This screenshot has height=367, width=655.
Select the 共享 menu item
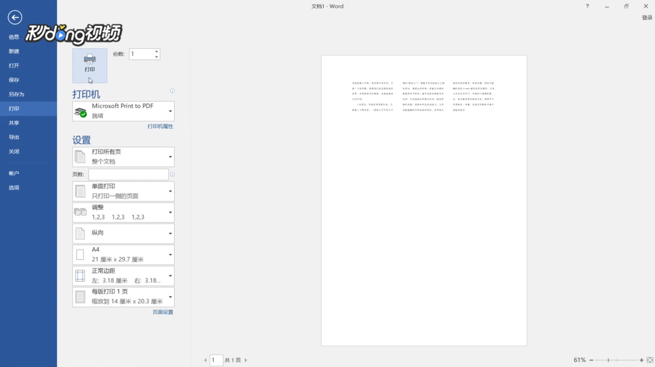[28, 123]
